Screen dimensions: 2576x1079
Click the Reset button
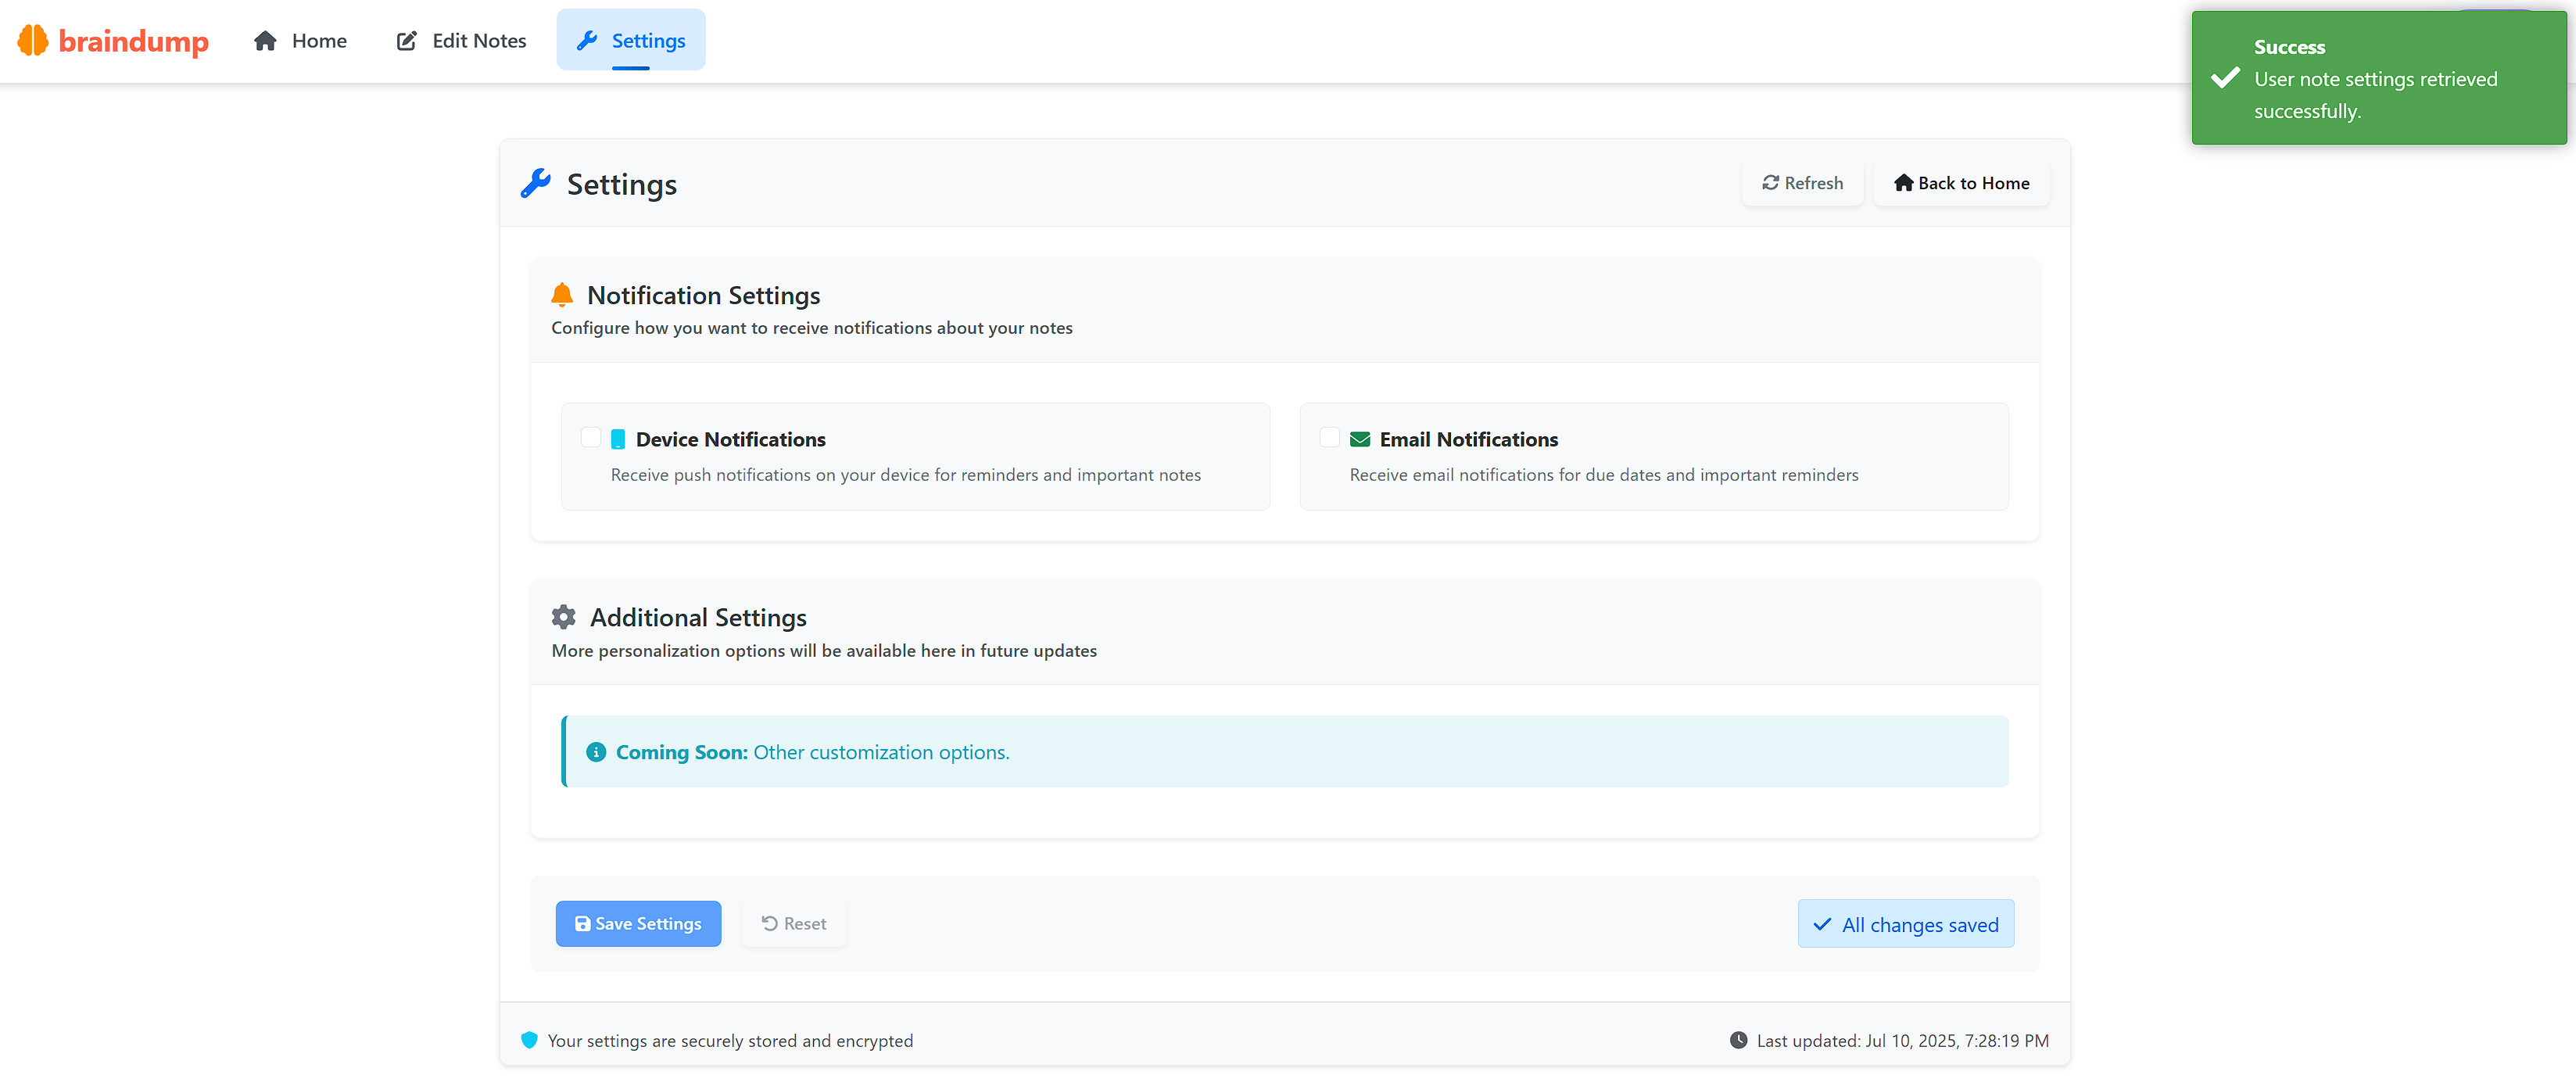(794, 924)
